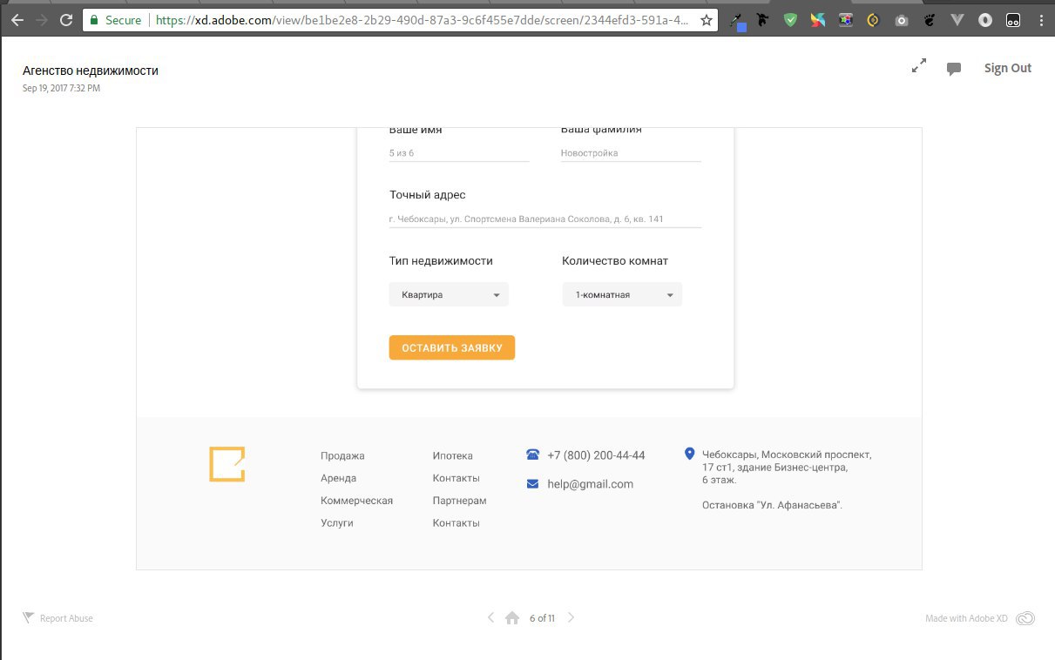
Task: Open the white oval O extension icon
Action: pos(985,19)
